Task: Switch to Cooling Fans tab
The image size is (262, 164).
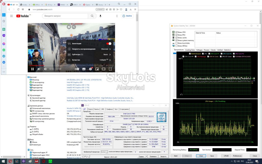Action: pyautogui.click(x=190, y=50)
